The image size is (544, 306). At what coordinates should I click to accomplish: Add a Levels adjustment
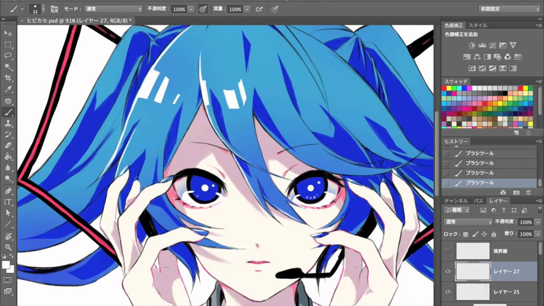pos(482,45)
